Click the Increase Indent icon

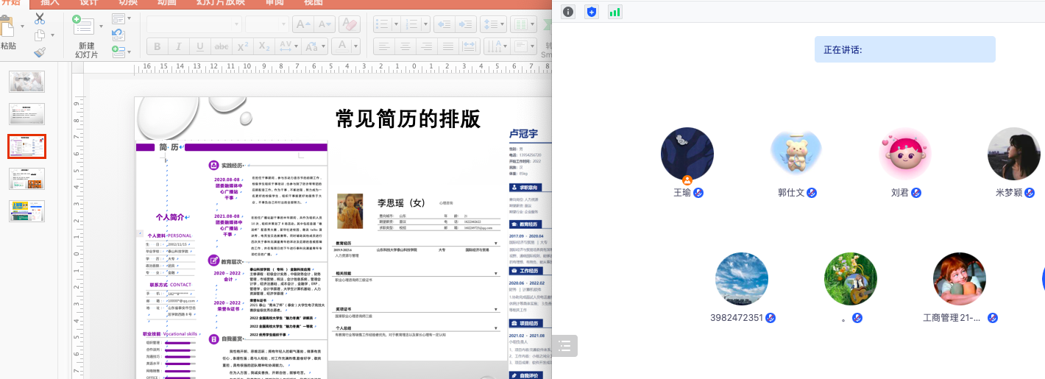pos(465,24)
